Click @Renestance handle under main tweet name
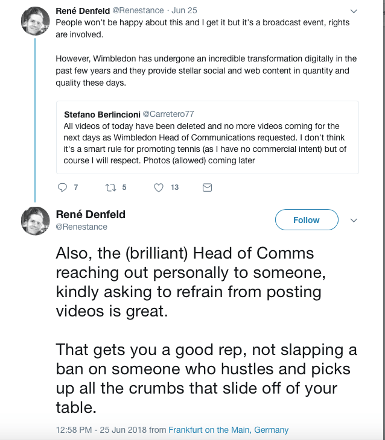The width and height of the screenshot is (385, 440). pyautogui.click(x=81, y=227)
